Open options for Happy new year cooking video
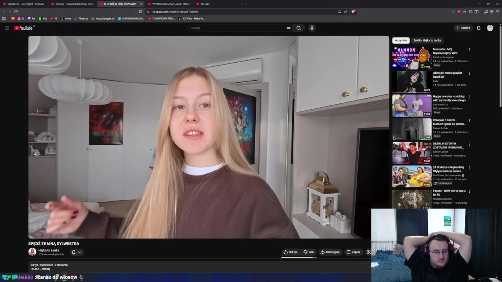 pyautogui.click(x=469, y=97)
